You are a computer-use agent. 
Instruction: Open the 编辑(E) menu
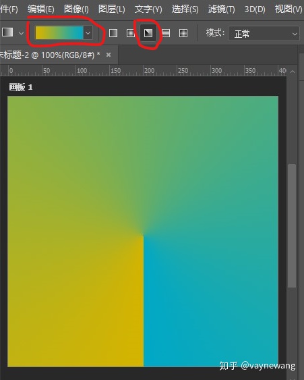(x=40, y=9)
